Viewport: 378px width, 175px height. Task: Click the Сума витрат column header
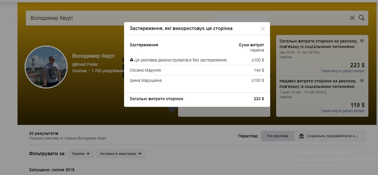[251, 45]
